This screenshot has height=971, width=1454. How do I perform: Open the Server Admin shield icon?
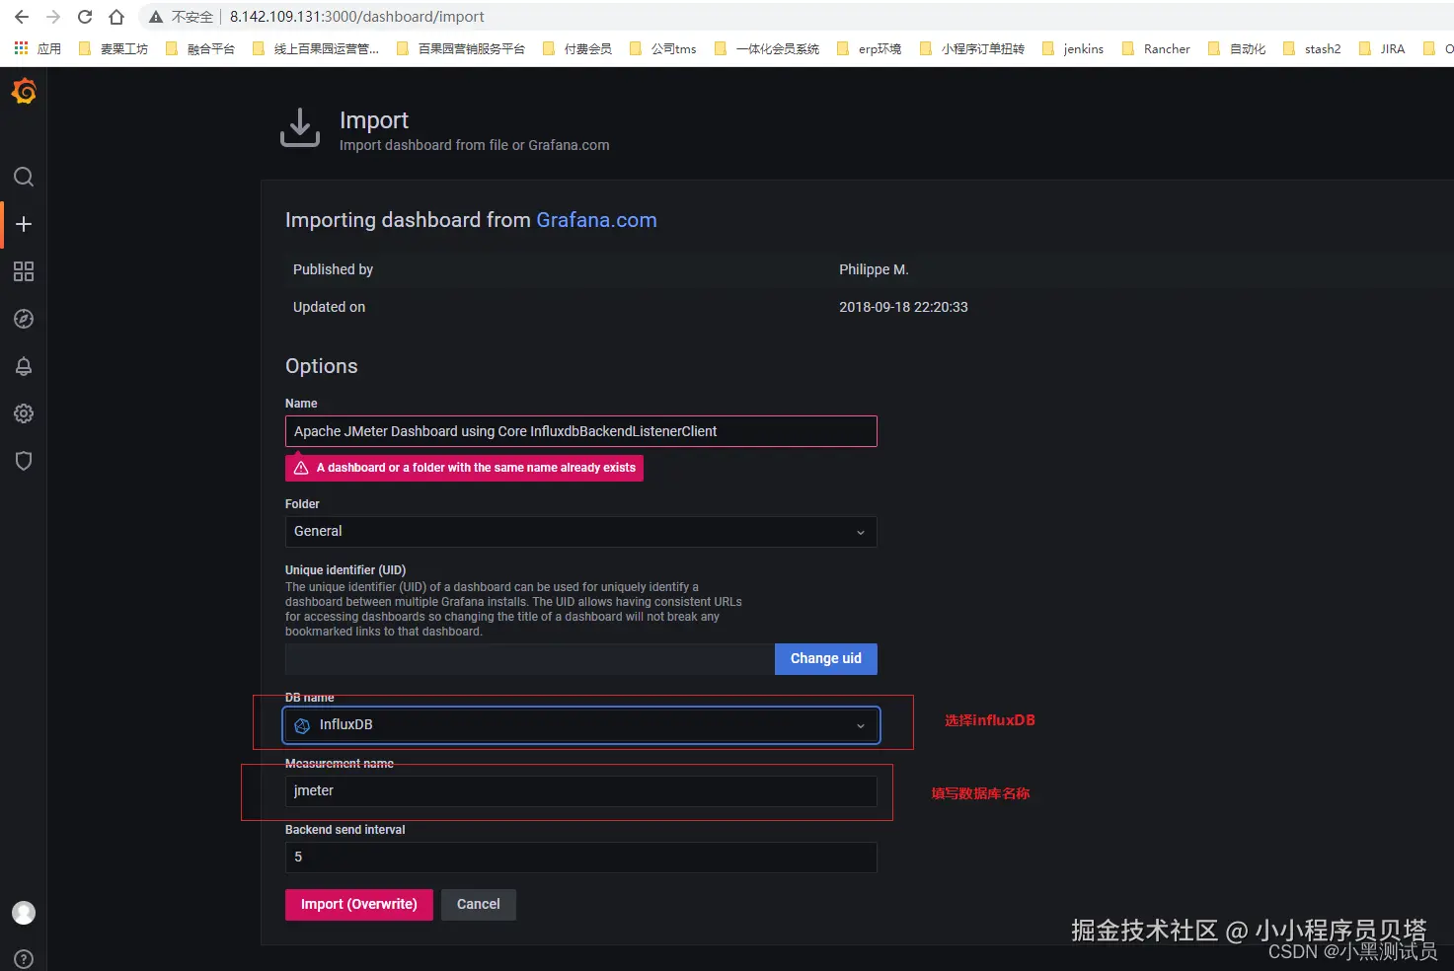pyautogui.click(x=24, y=461)
